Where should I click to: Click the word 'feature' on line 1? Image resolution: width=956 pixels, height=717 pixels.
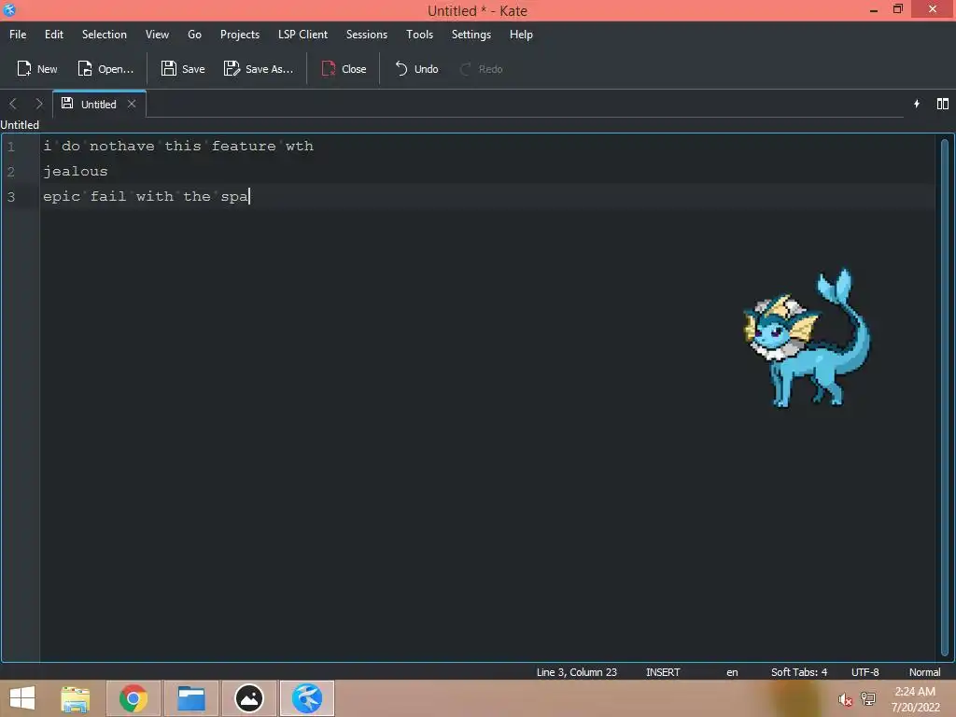[x=244, y=146]
